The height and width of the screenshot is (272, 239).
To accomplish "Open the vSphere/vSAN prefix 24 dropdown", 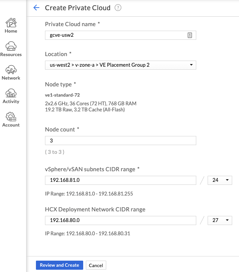I will (x=220, y=180).
